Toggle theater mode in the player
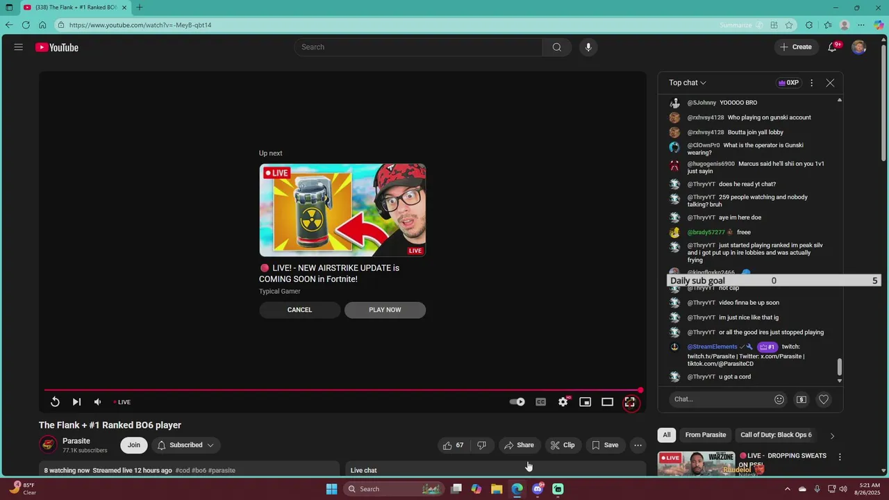889x500 pixels. [608, 402]
